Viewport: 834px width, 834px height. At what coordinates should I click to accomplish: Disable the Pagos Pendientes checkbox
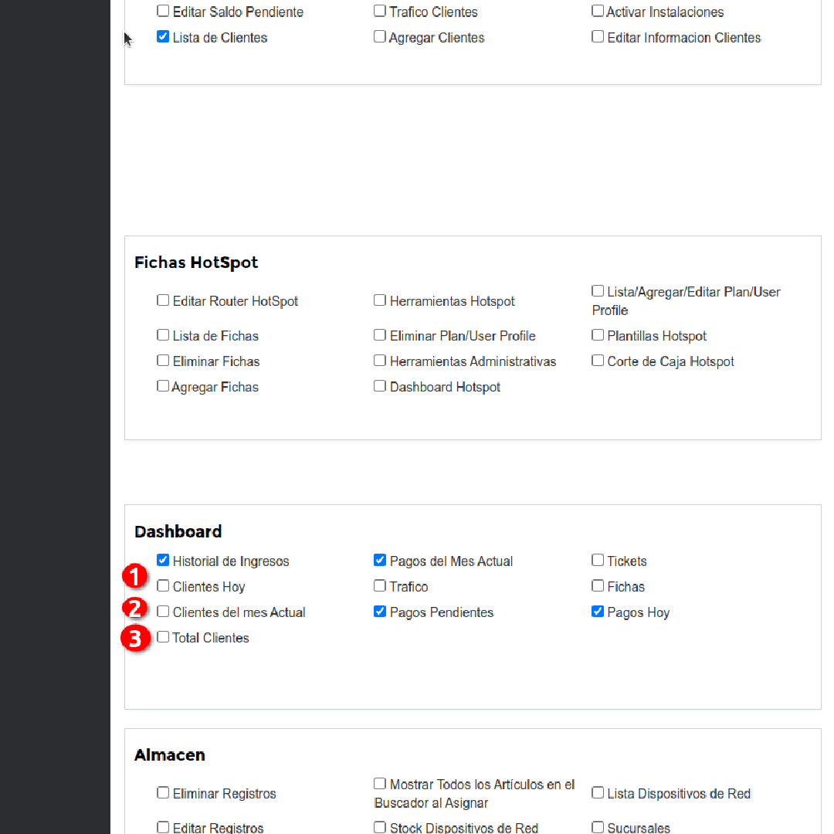tap(380, 611)
